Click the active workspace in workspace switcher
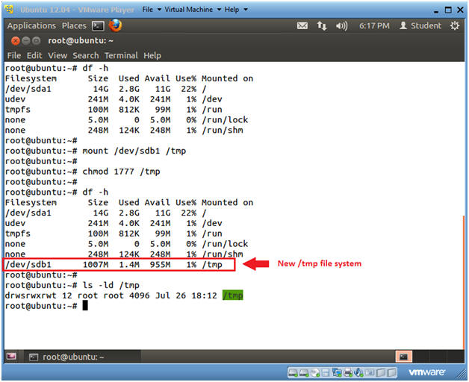This screenshot has height=382, width=469. click(403, 357)
